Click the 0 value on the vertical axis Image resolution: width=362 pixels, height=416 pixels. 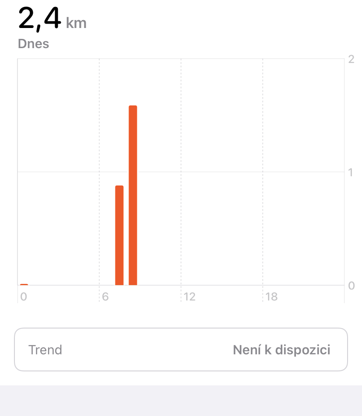tap(352, 286)
